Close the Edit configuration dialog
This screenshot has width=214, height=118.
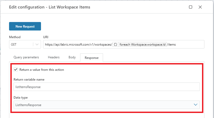200,7
